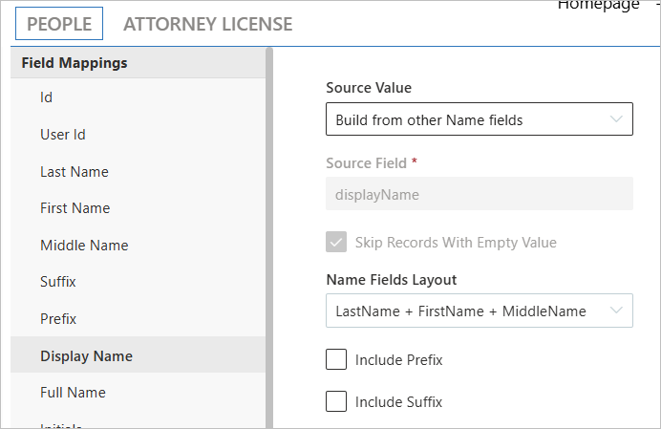Select the Middle Name field mapping

click(138, 246)
